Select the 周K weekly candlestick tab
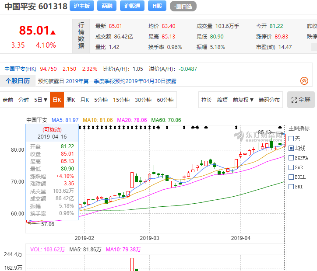The image size is (317, 271). pos(71,100)
